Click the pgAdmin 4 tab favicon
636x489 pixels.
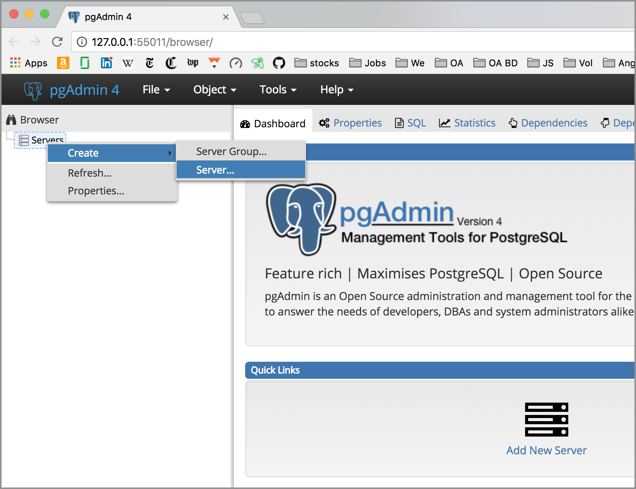(x=74, y=17)
